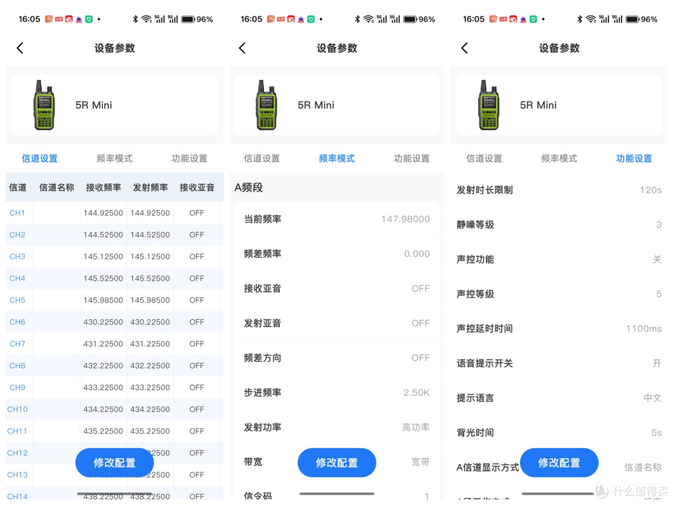Tap Wi-Fi icon on left status bar
This screenshot has width=674, height=505.
tap(147, 19)
